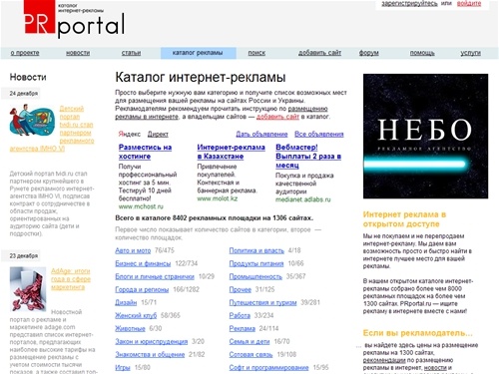Screen dimensions: 499x374
Task: Open the 'форум' menu item
Action: (368, 53)
